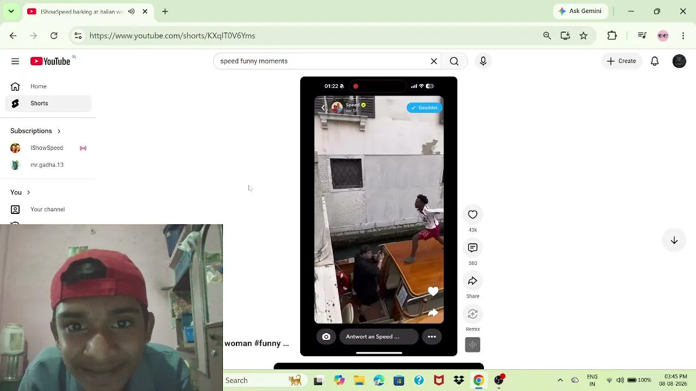Close the IShowSpeed browser tab

pyautogui.click(x=145, y=11)
